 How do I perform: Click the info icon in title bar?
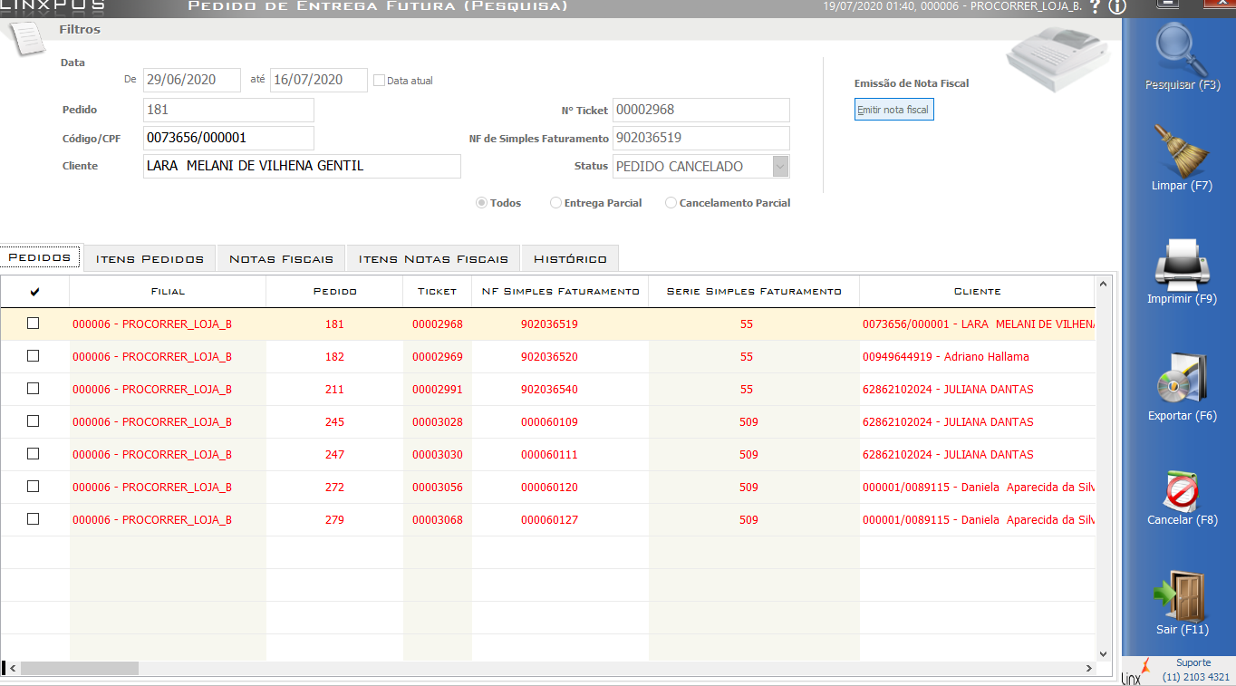pyautogui.click(x=1116, y=7)
